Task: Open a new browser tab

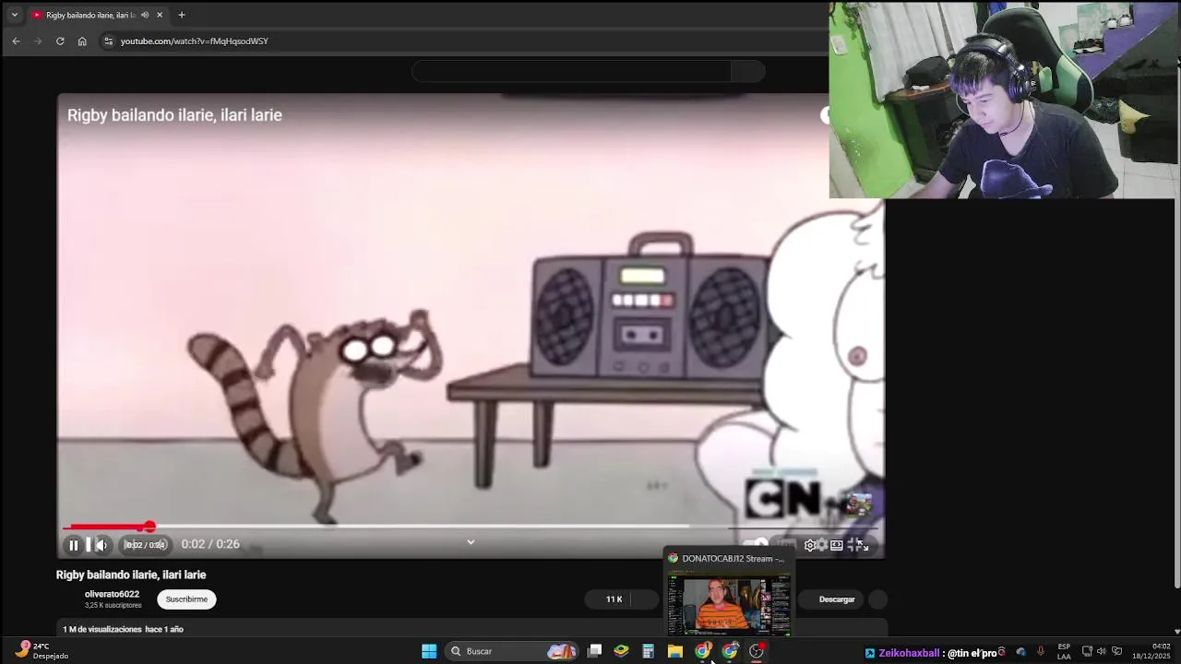Action: coord(182,15)
